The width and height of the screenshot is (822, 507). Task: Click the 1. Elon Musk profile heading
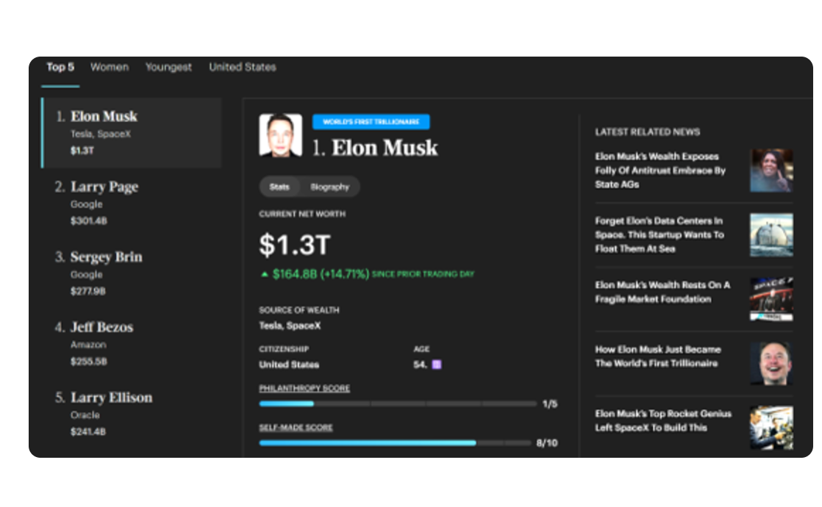375,148
